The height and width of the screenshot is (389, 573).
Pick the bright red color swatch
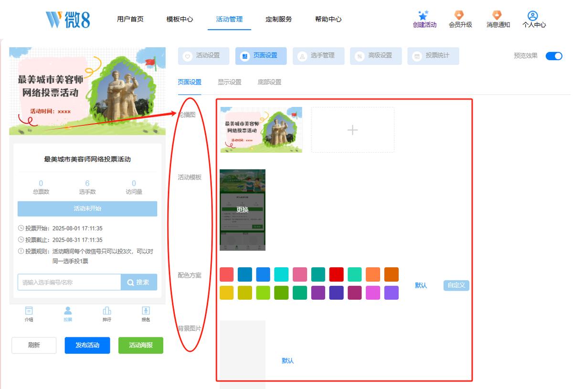337,274
